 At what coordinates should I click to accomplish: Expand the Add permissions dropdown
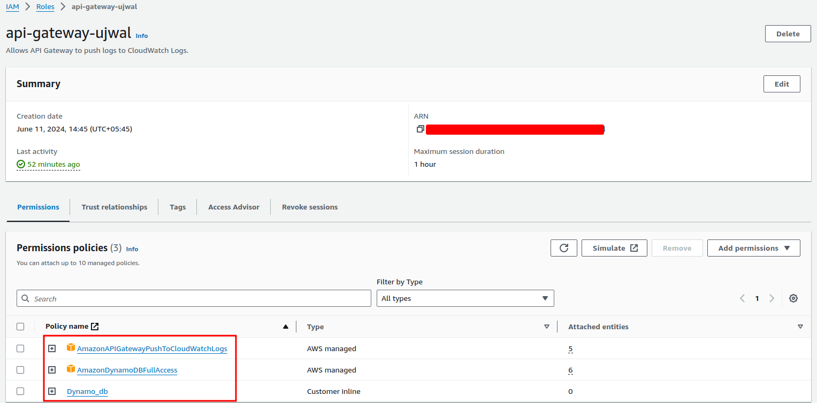point(753,248)
